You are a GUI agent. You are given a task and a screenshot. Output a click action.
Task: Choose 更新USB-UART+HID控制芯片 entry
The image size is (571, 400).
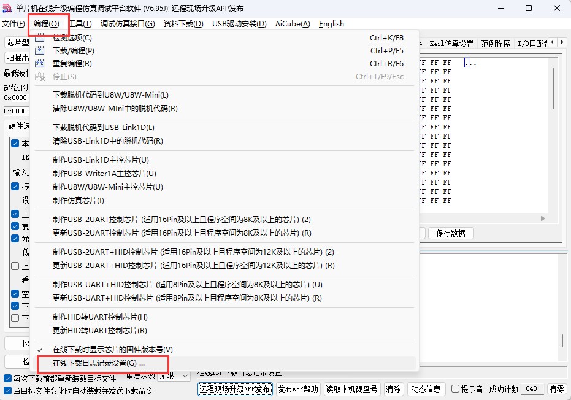point(224,298)
